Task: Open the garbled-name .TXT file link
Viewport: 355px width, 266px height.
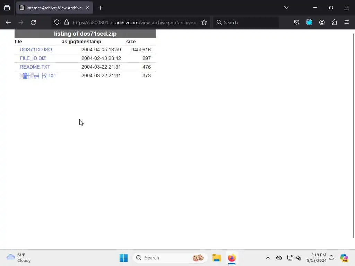Action: (x=38, y=76)
